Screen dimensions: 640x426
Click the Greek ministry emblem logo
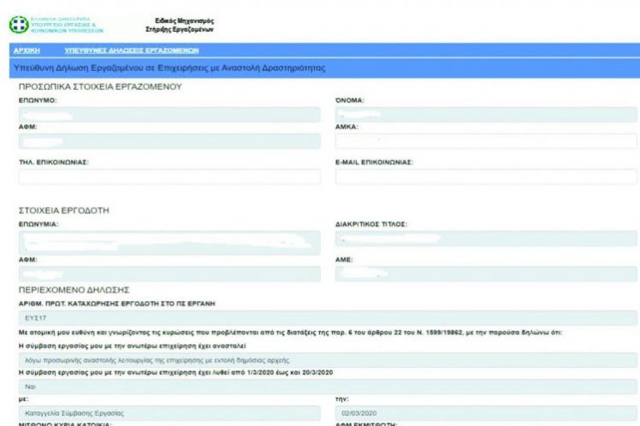click(17, 25)
